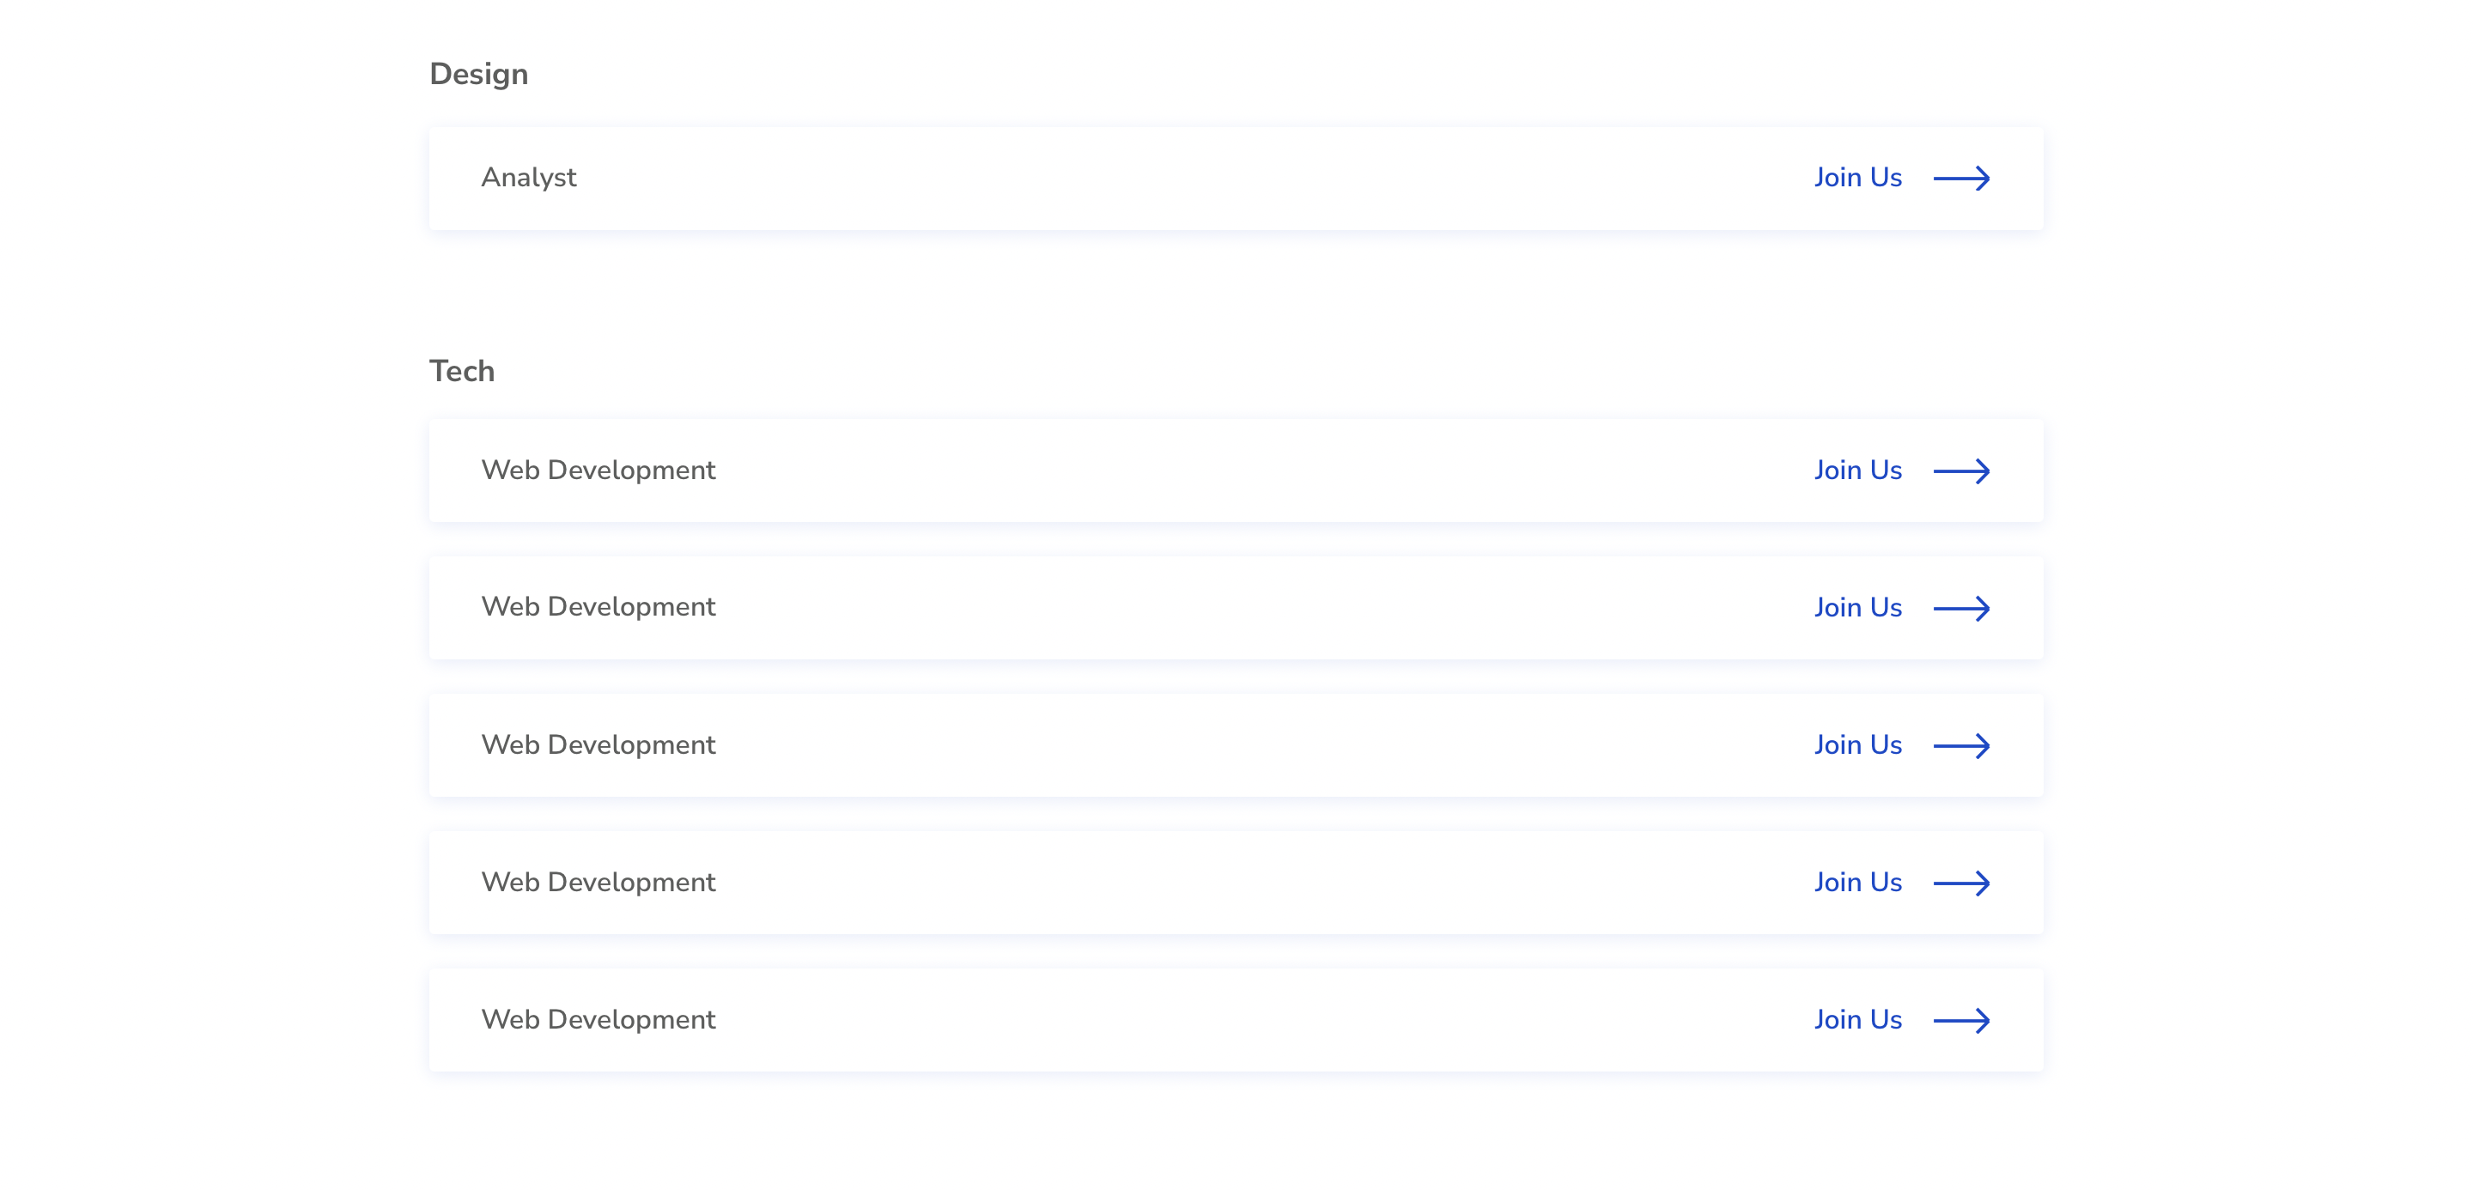Click Join Us in last Web Development row

coord(1857,1019)
